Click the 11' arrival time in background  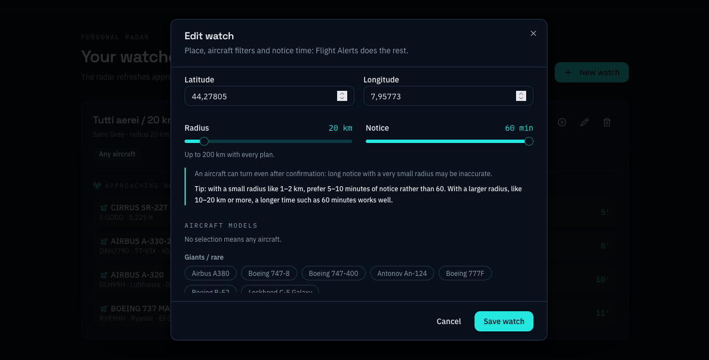tap(602, 313)
